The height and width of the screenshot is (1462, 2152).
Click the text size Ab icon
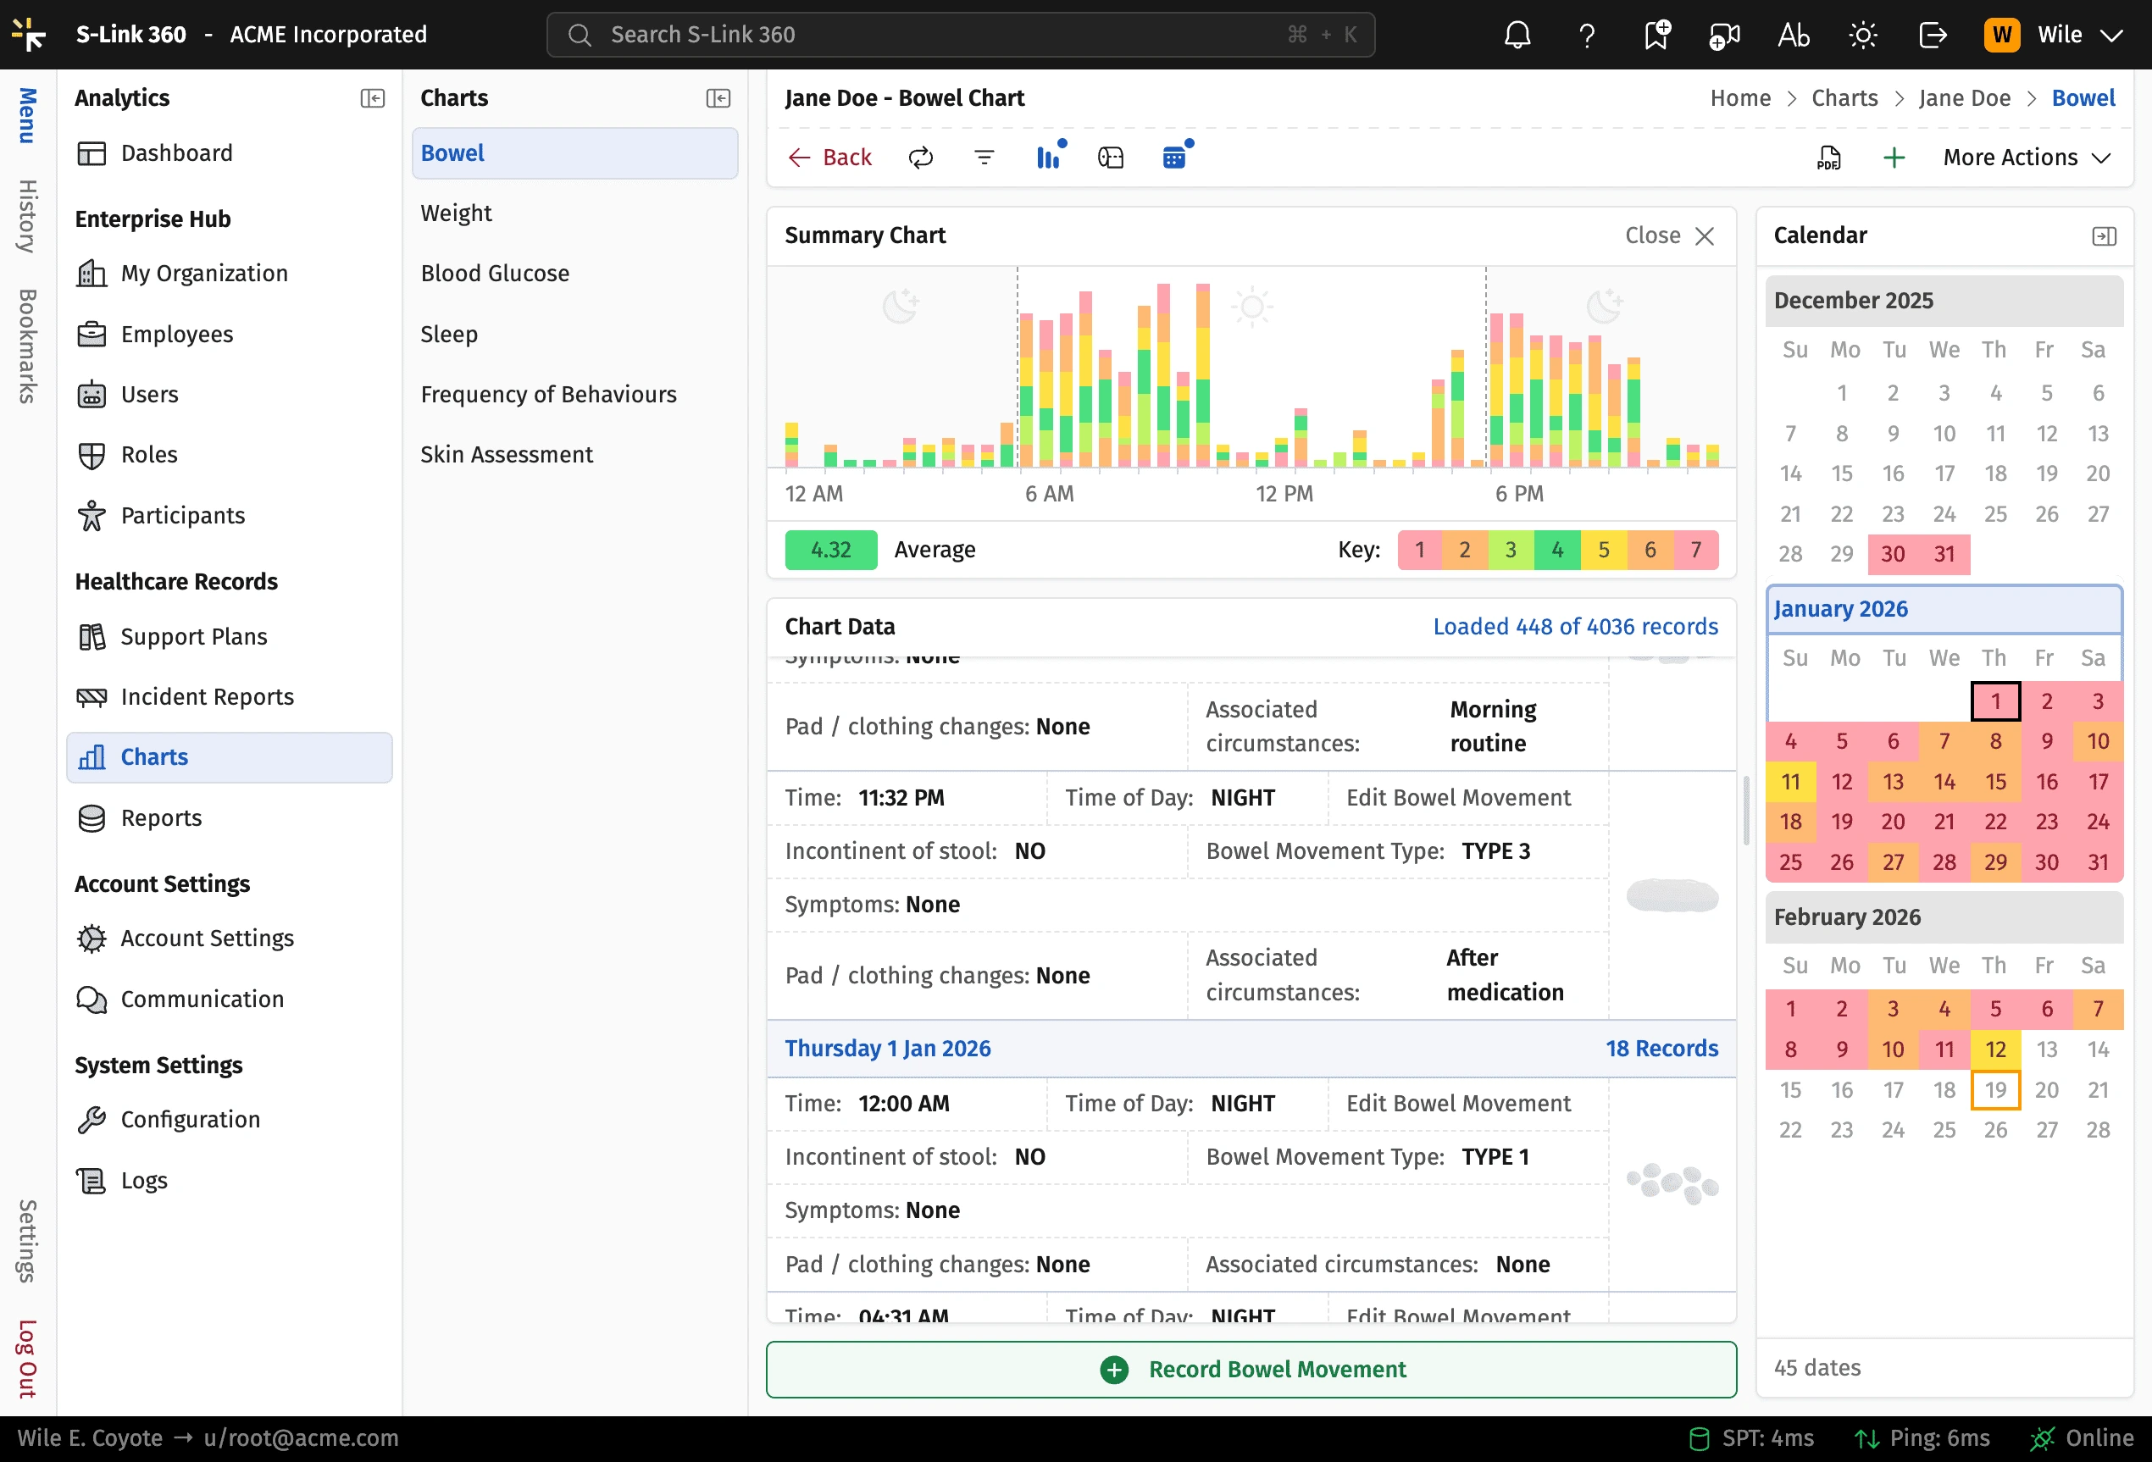tap(1793, 36)
